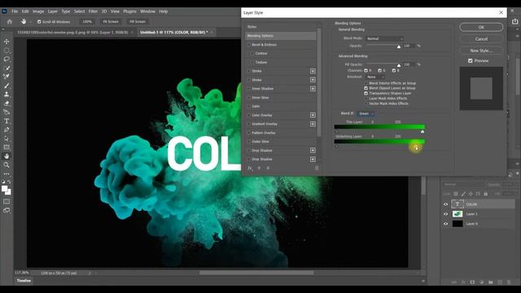Uncheck Transparency Shapes Layer

[366, 94]
